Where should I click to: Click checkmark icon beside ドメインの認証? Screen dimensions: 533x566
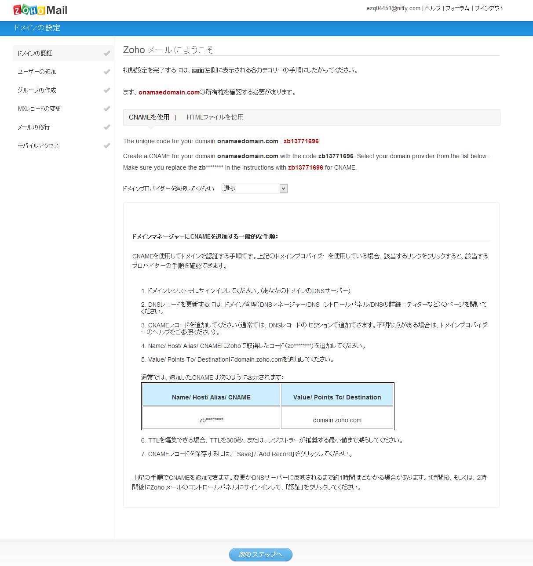tap(107, 53)
